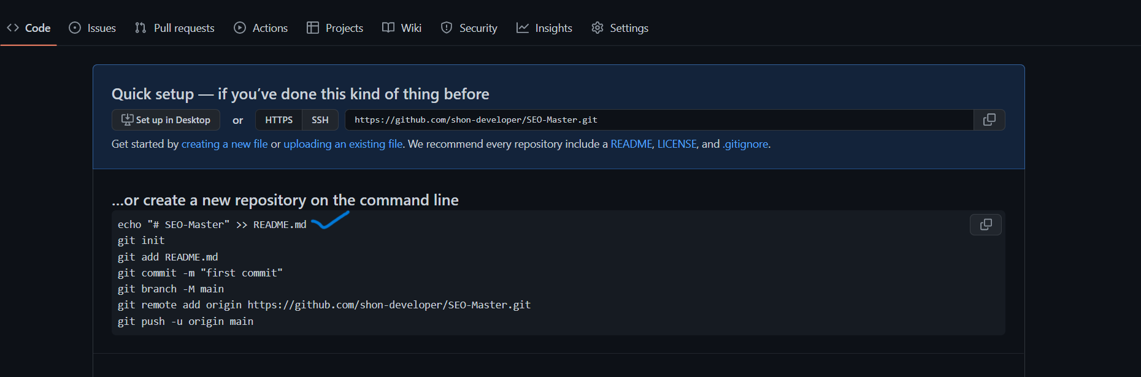Show the Insights tab

click(x=545, y=28)
